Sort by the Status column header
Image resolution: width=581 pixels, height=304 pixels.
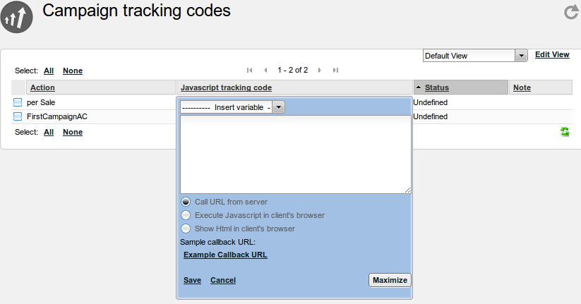pyautogui.click(x=436, y=87)
